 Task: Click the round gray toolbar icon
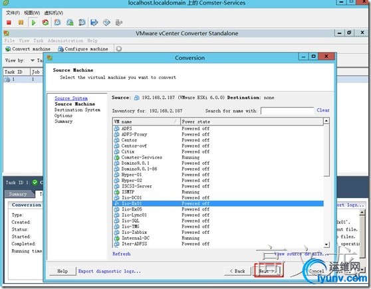119,48
